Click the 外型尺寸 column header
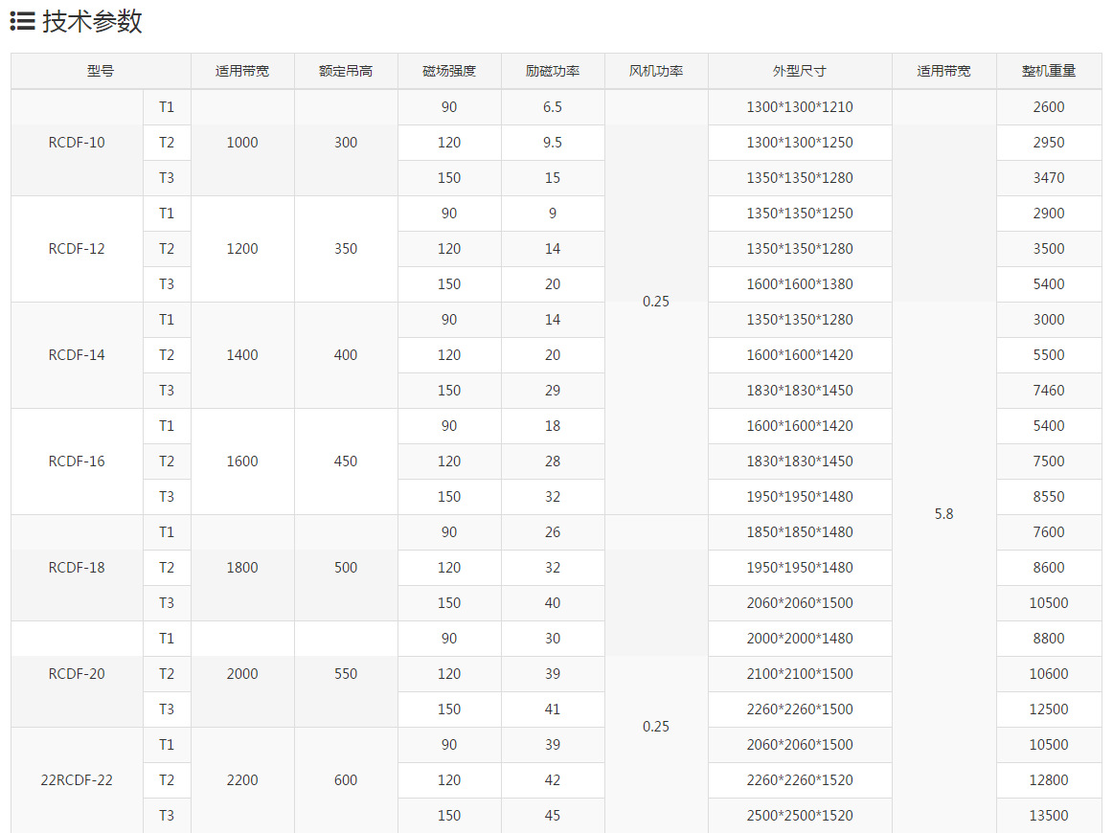1113x833 pixels. (800, 71)
